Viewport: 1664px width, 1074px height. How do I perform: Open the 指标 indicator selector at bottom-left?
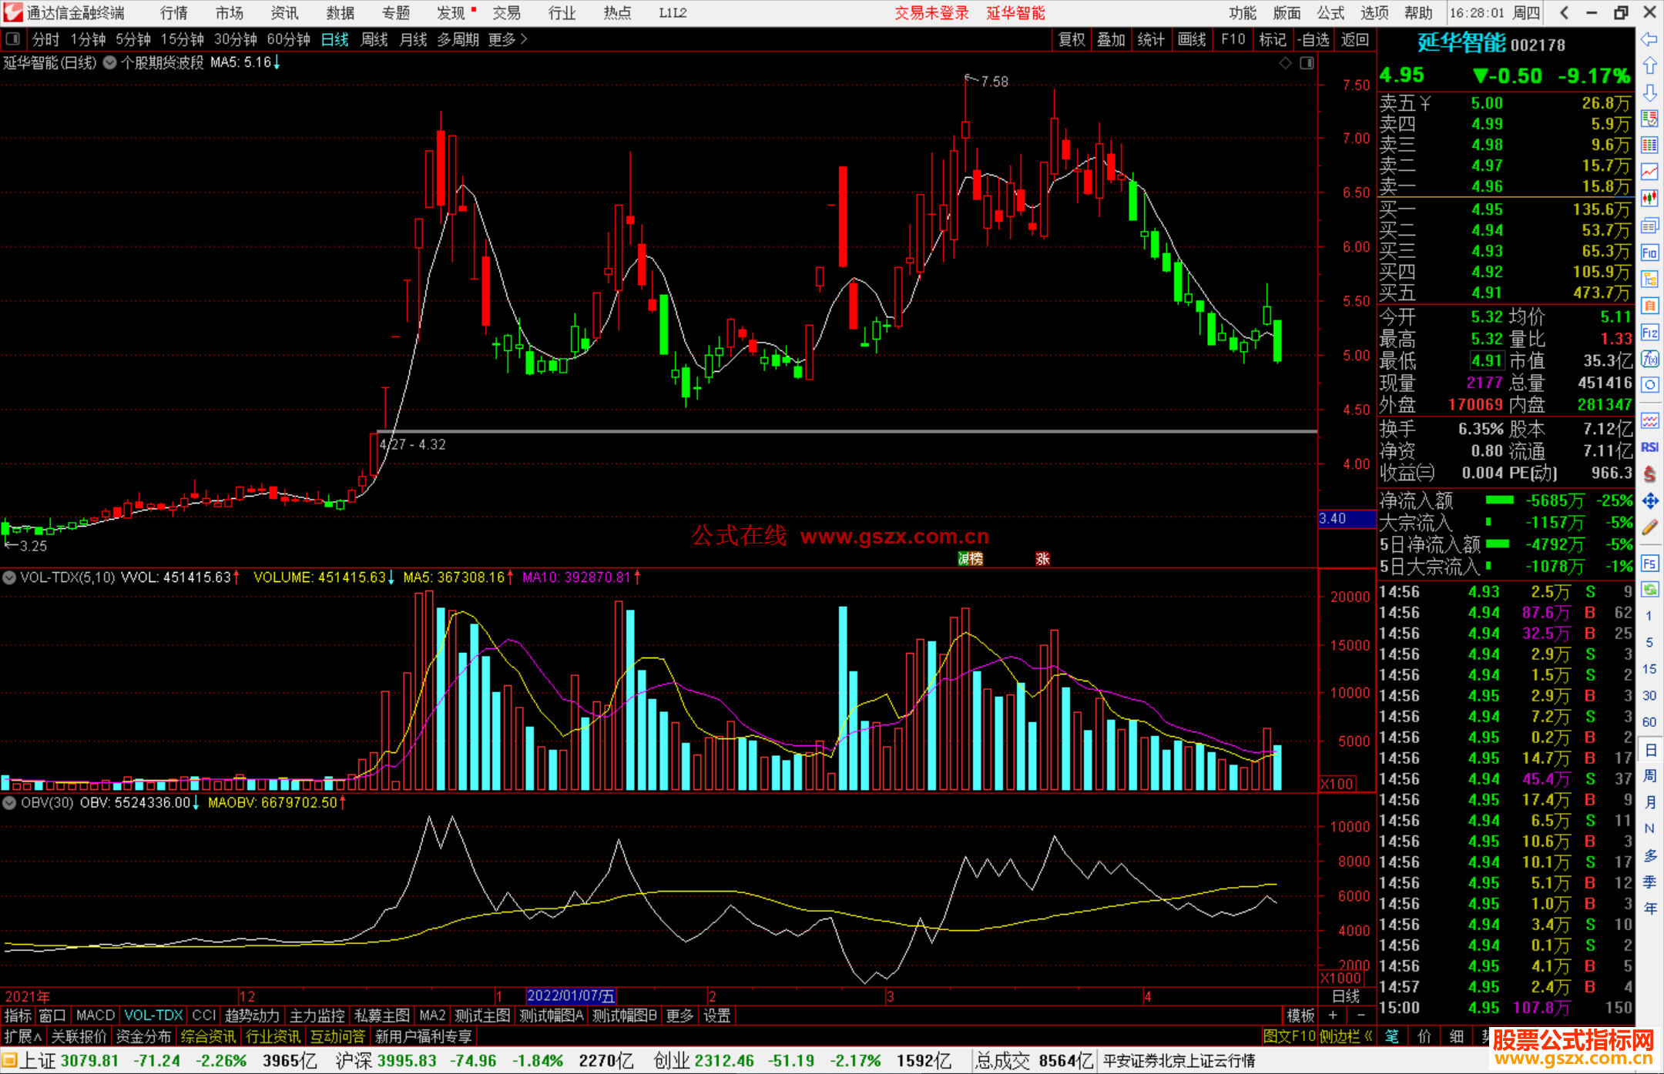18,1015
